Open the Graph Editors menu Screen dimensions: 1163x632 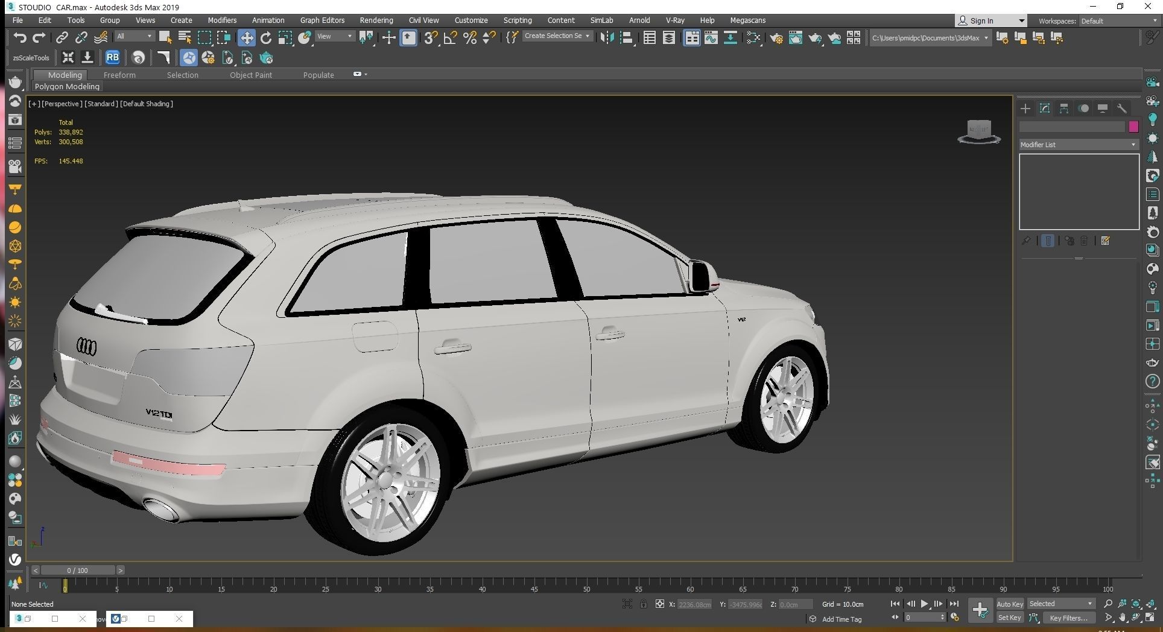(x=322, y=21)
